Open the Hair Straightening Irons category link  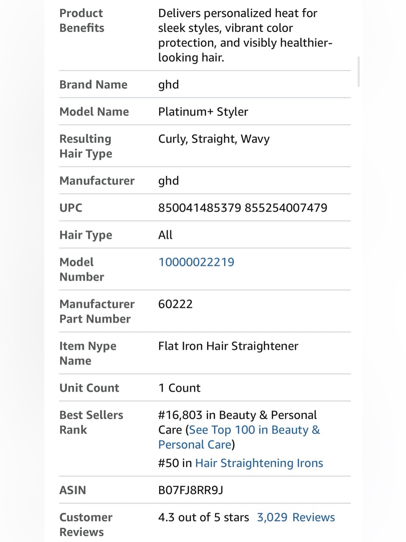(259, 463)
